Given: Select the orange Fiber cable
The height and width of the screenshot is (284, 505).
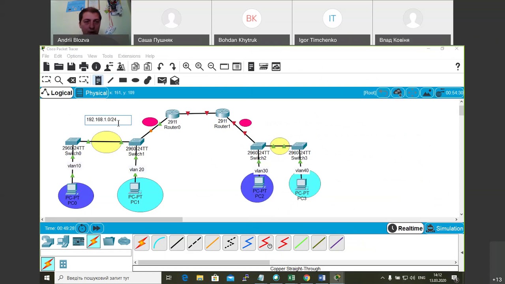Looking at the screenshot, I should (x=213, y=243).
